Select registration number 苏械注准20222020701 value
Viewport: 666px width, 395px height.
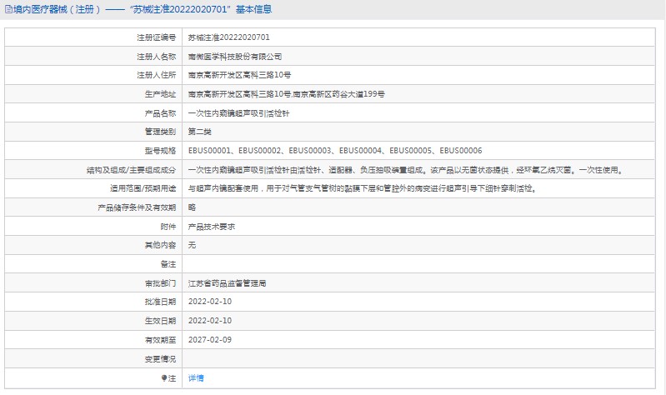click(228, 37)
